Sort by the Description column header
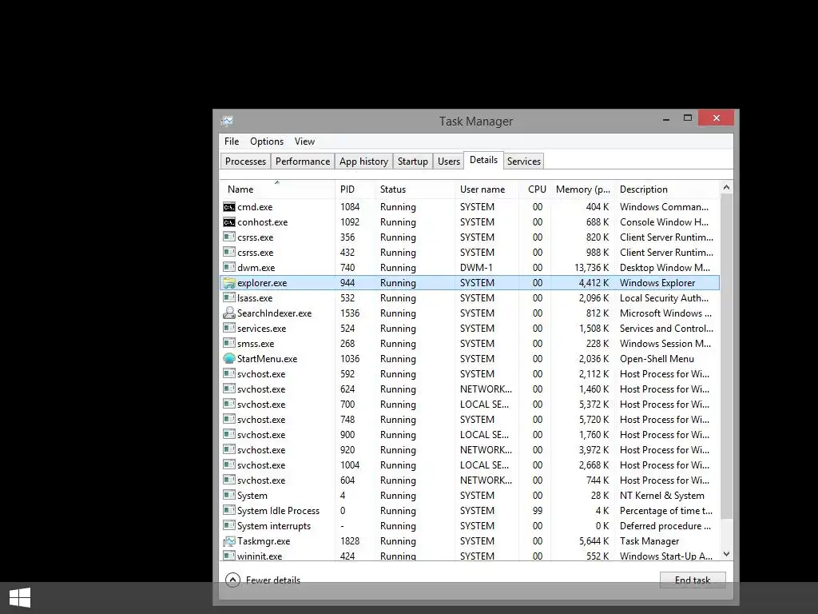 (x=667, y=189)
